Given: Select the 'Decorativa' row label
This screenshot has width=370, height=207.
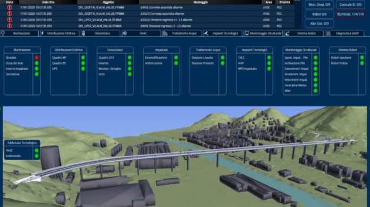Looking at the screenshot, I should coord(13,74).
